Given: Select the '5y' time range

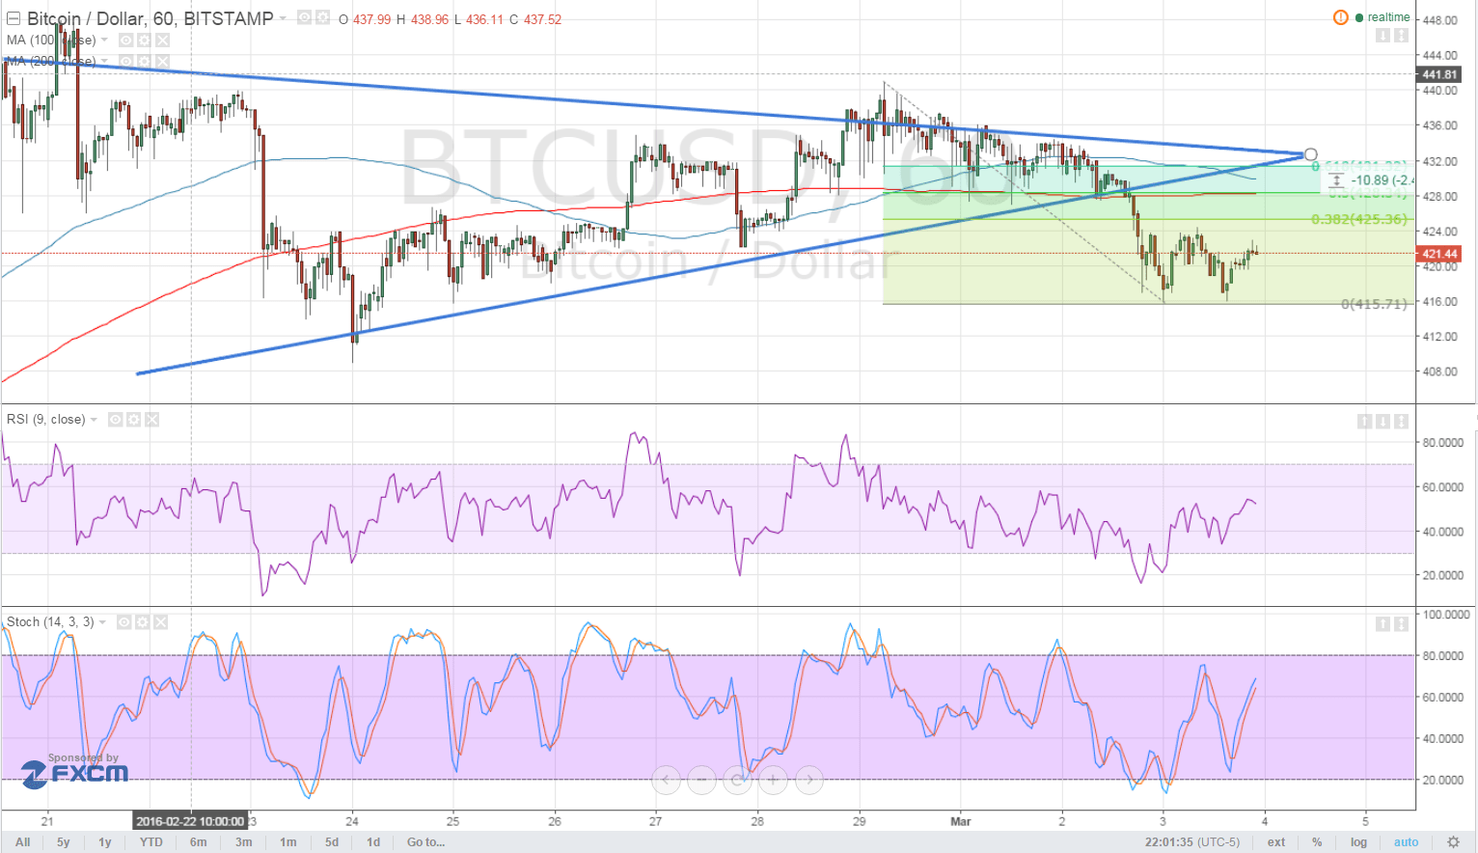Looking at the screenshot, I should click(64, 842).
